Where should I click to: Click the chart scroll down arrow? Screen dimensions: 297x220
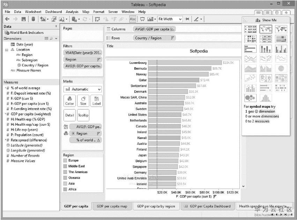243,186
